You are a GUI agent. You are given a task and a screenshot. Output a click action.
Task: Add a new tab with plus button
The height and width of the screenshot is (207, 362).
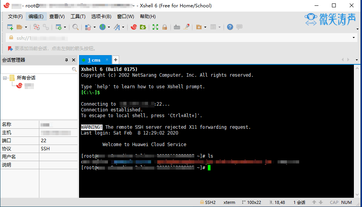116,60
